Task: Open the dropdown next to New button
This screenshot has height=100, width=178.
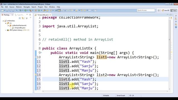Action: pos(4,11)
